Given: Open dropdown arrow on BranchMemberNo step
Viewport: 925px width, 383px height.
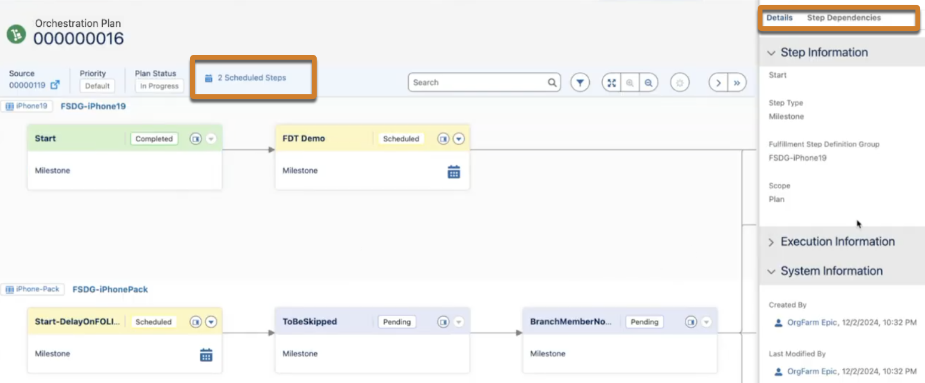Looking at the screenshot, I should tap(706, 322).
